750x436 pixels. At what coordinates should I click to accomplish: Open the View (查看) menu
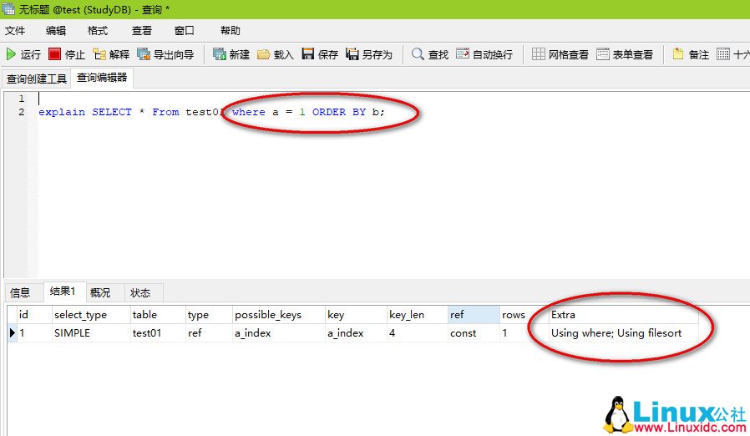142,31
